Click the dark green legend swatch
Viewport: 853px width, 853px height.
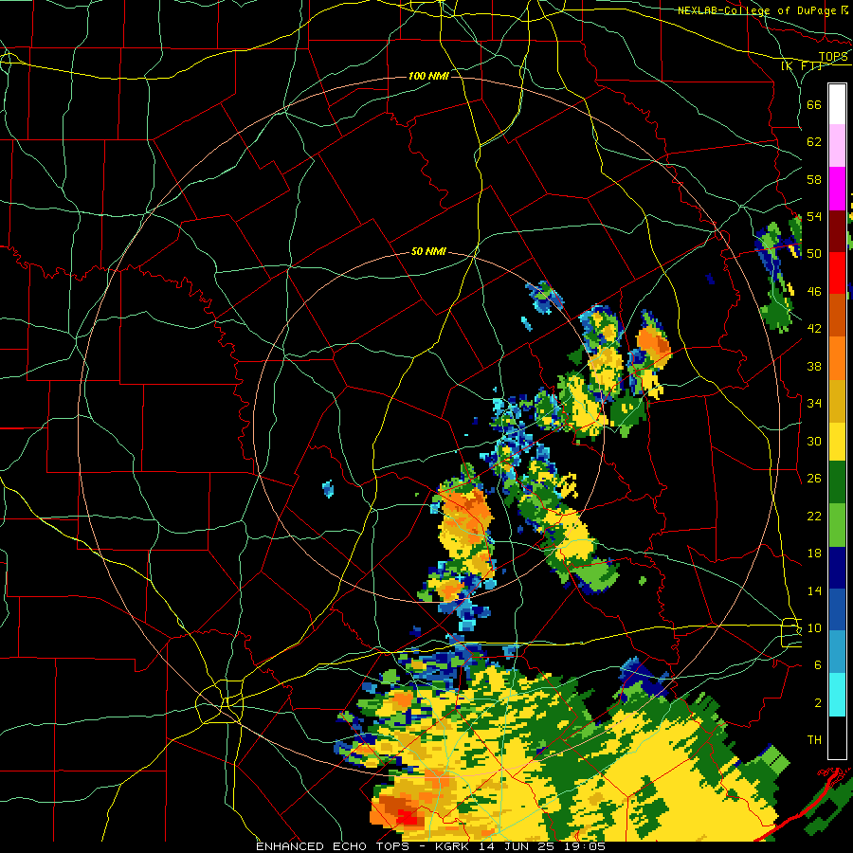(837, 482)
